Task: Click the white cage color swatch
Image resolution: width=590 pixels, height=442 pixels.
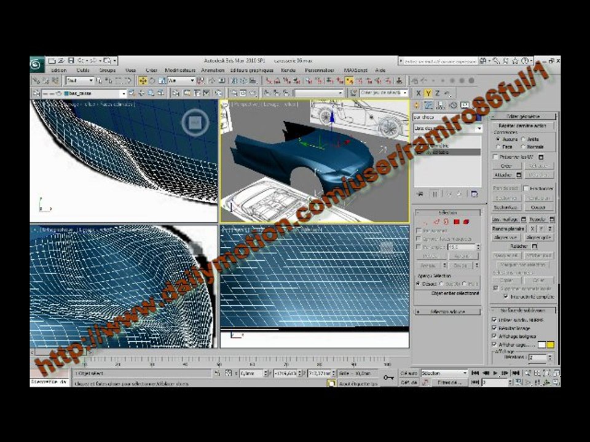Action: point(541,344)
